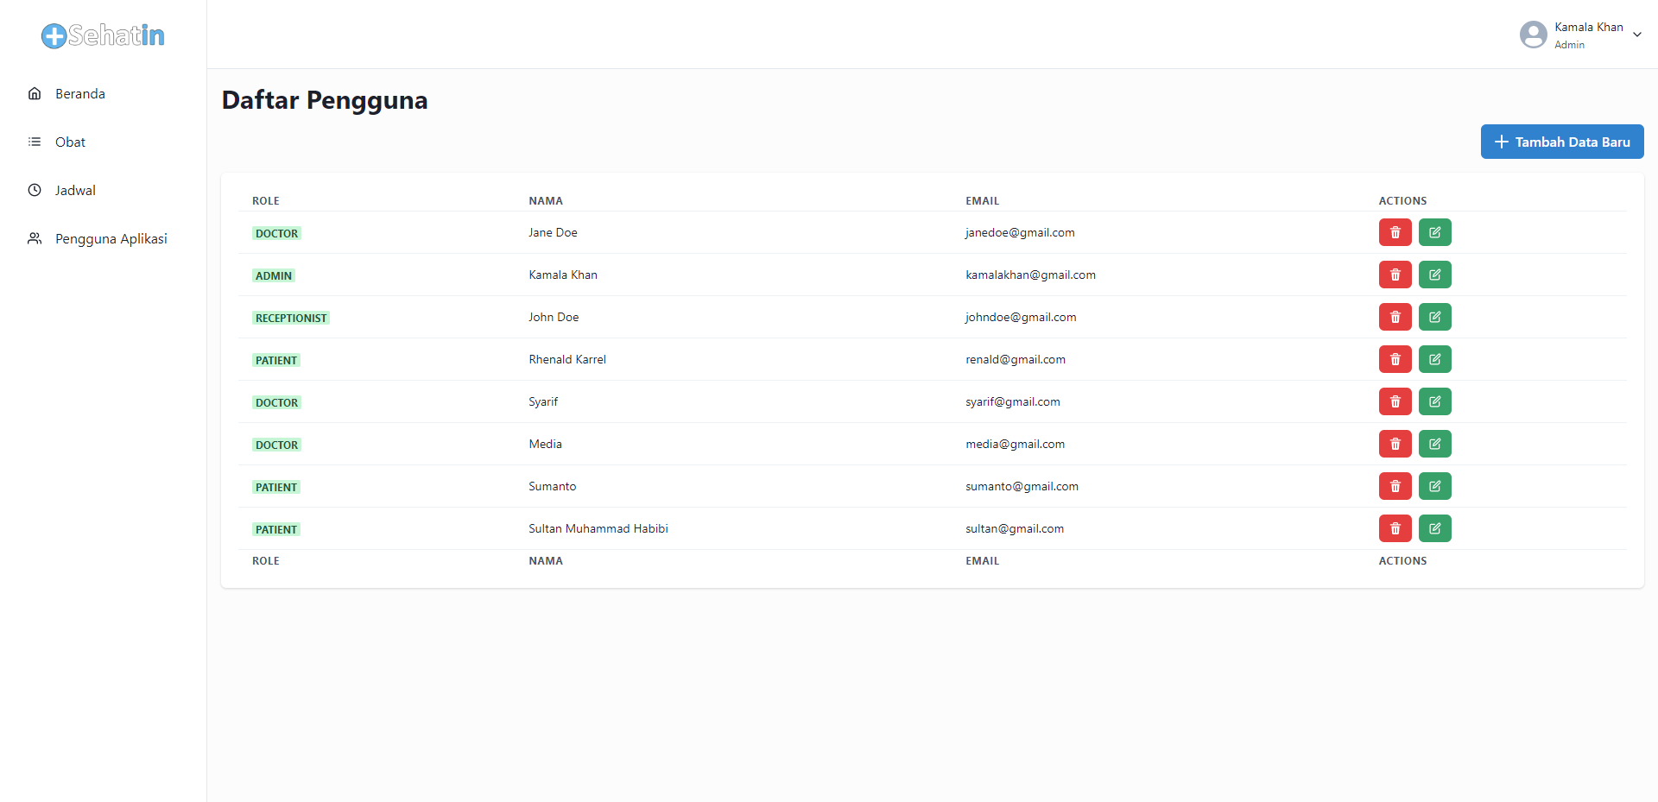Click email syarif@gmail.com
The width and height of the screenshot is (1658, 802).
point(1013,401)
